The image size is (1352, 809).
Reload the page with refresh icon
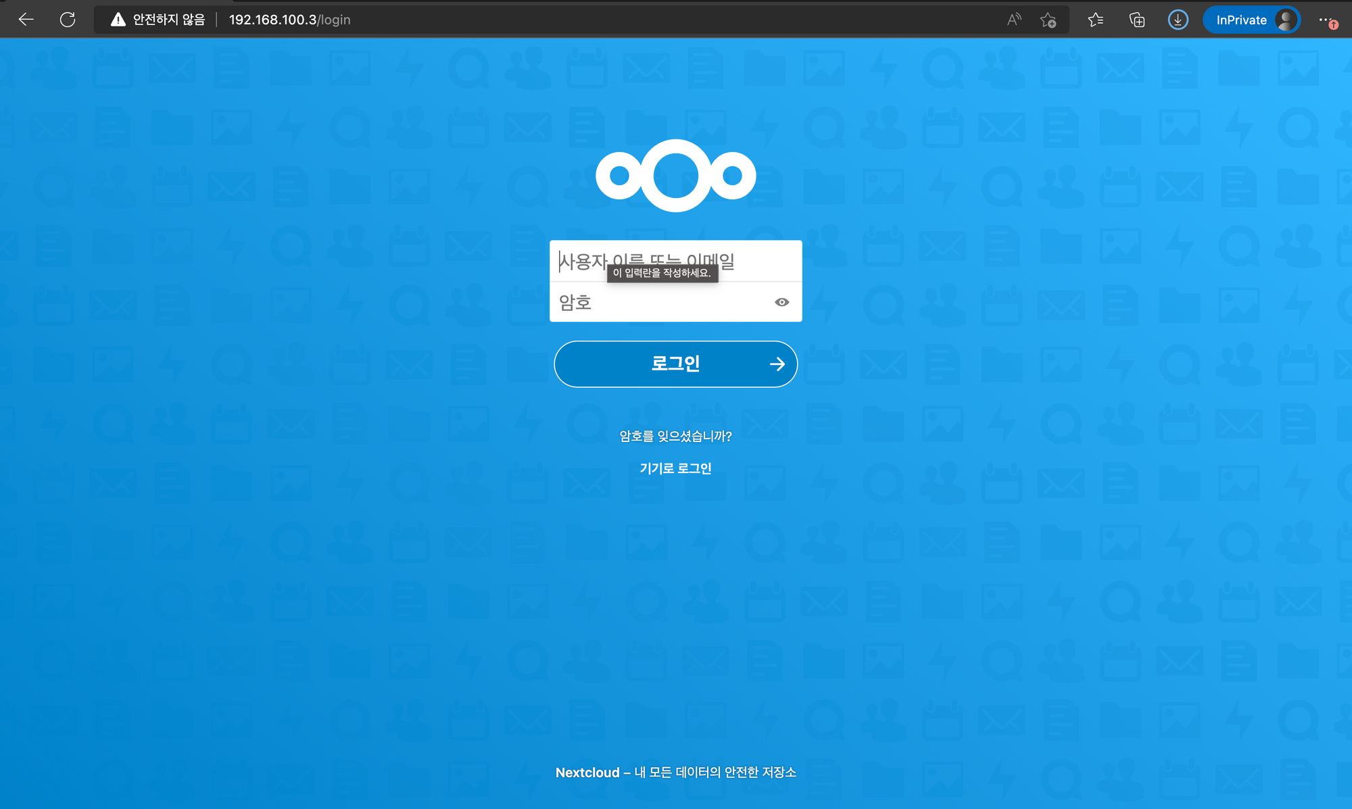pos(68,20)
